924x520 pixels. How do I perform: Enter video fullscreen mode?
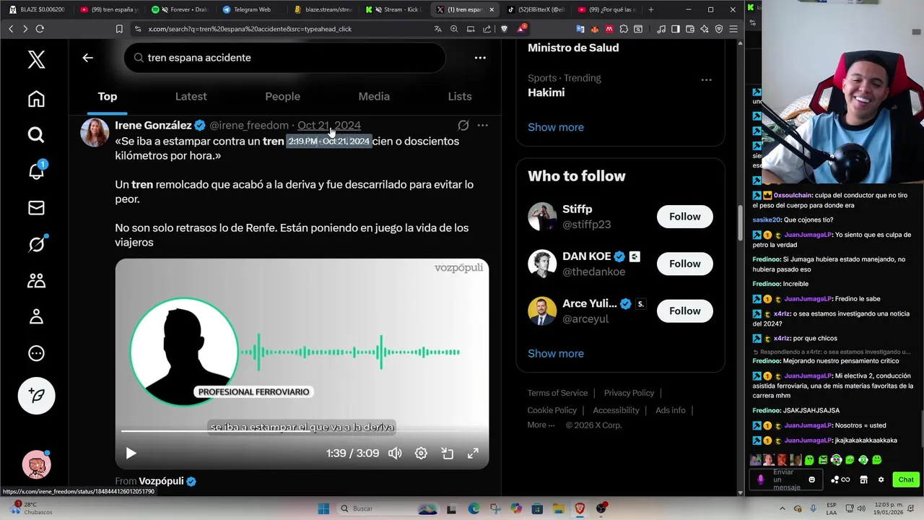click(x=473, y=454)
